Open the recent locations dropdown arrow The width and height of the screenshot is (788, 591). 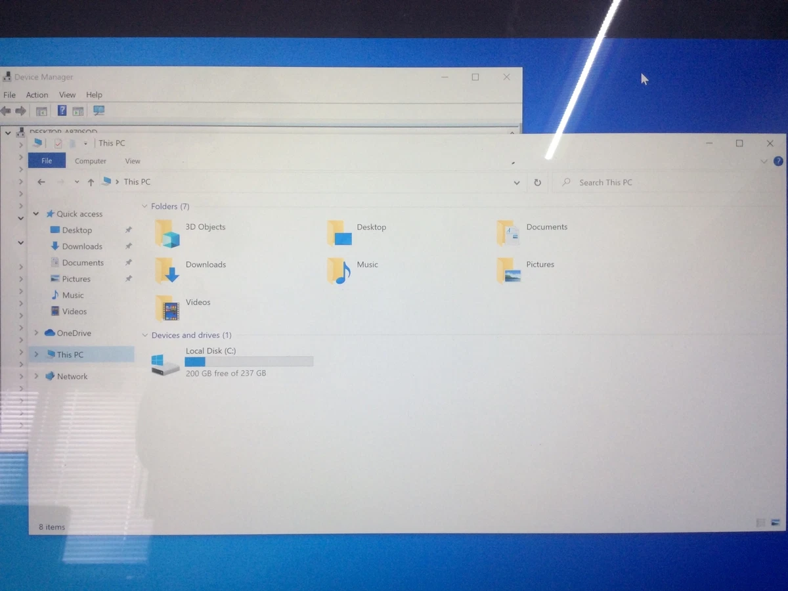point(76,182)
